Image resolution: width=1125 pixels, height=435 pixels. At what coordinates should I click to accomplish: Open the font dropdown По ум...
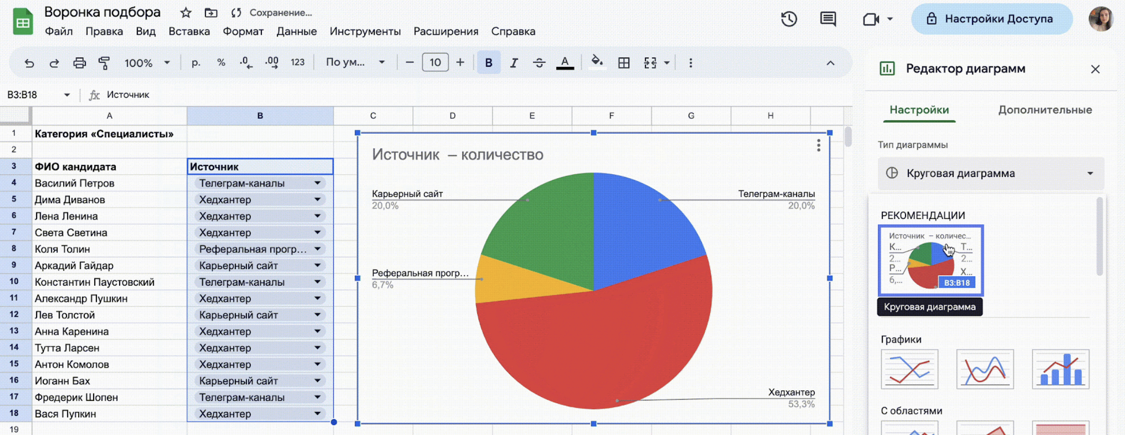pos(355,62)
